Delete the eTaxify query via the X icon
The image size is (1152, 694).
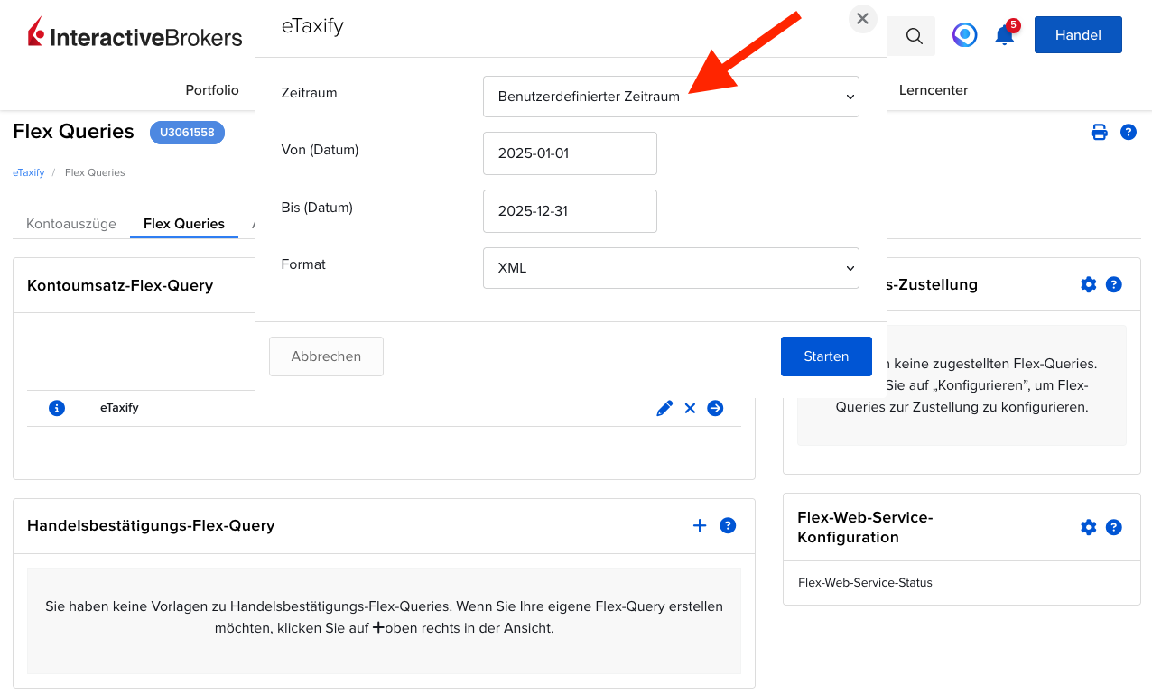tap(690, 408)
